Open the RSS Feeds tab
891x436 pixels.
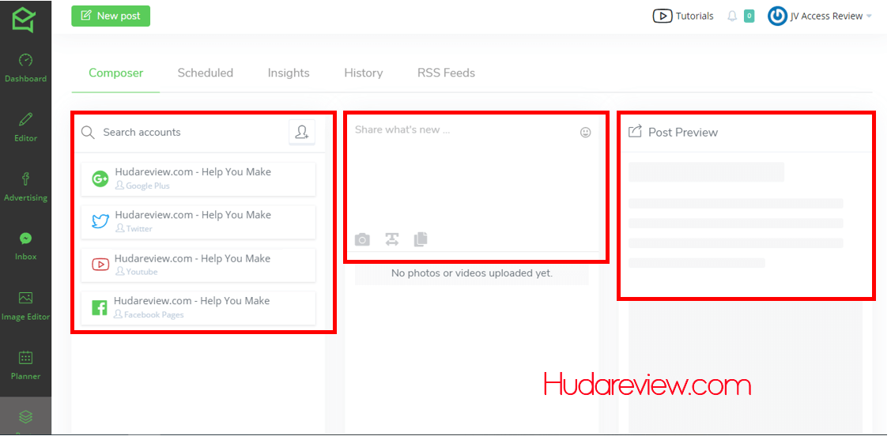[446, 73]
